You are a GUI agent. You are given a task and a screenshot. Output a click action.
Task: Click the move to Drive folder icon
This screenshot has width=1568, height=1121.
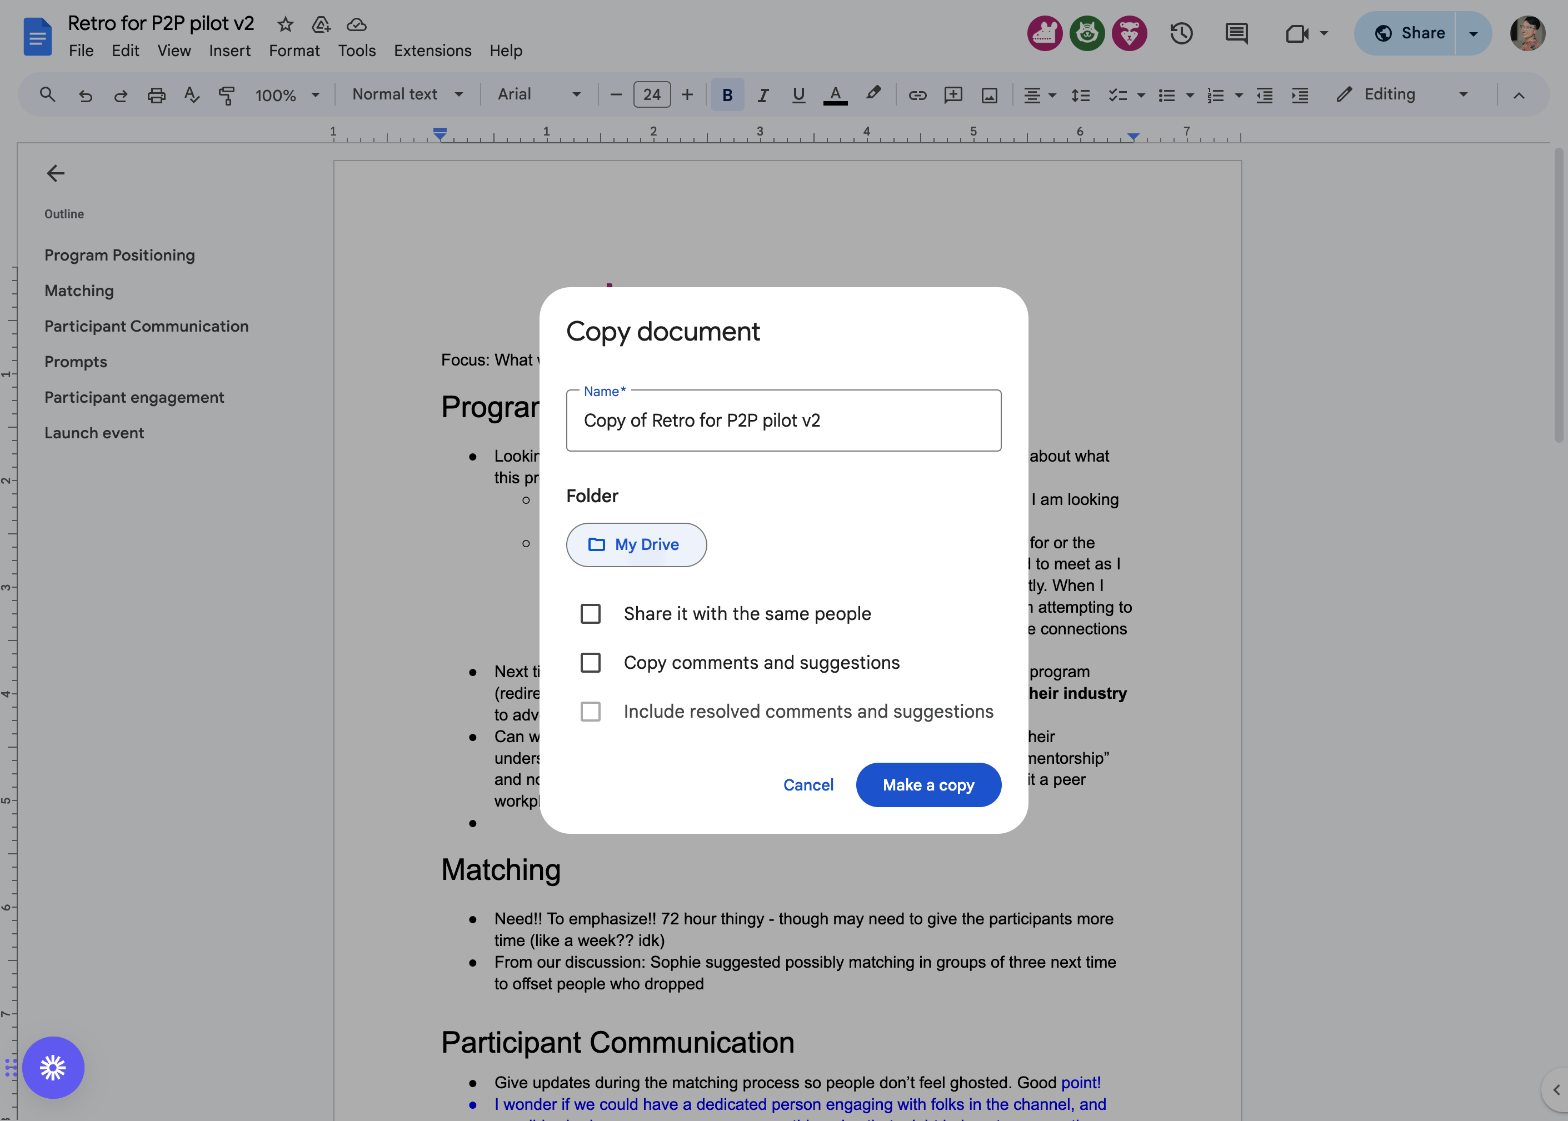pyautogui.click(x=321, y=25)
